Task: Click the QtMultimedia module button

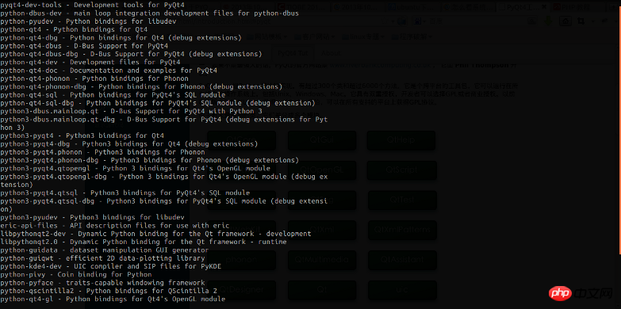Action: pyautogui.click(x=322, y=260)
